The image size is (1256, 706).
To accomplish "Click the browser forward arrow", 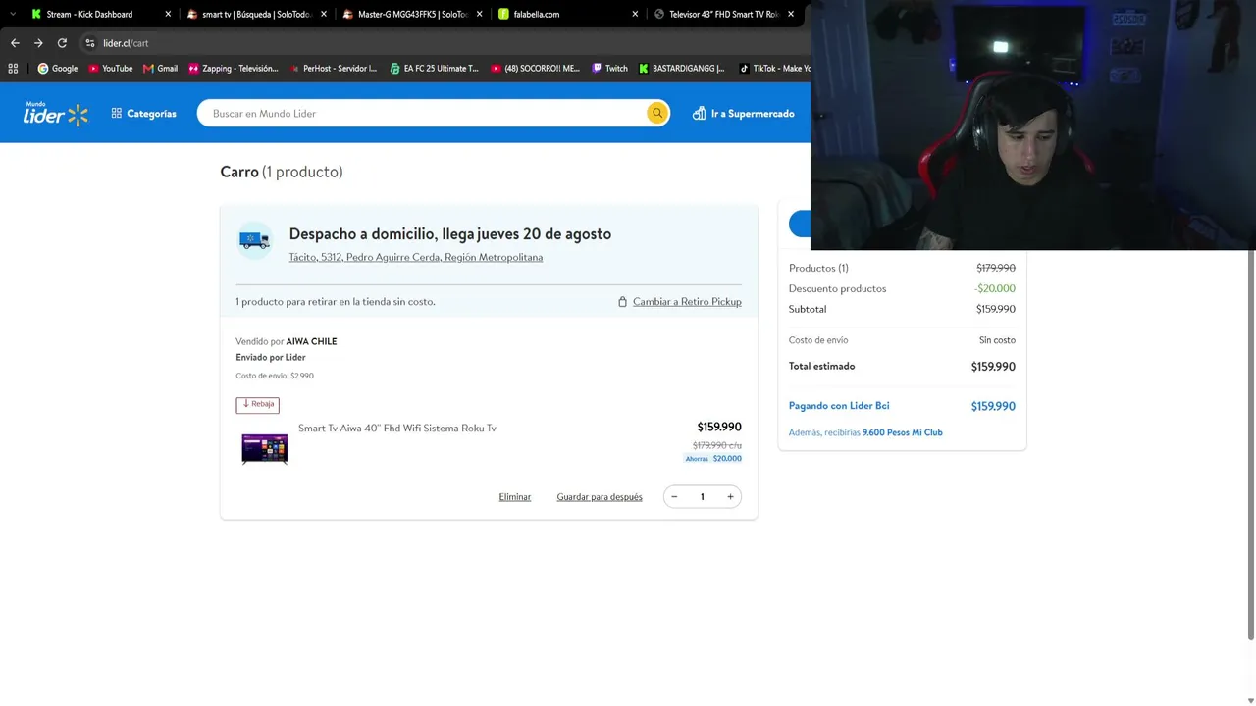I will tap(38, 43).
